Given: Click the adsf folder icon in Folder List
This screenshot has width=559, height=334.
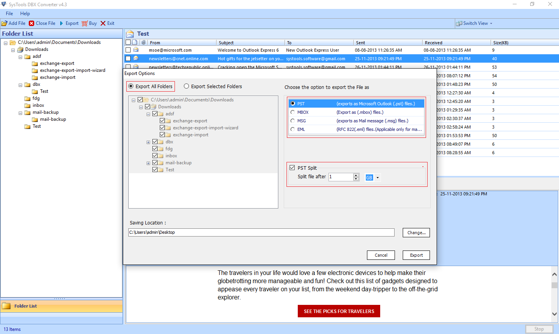Looking at the screenshot, I should point(28,56).
